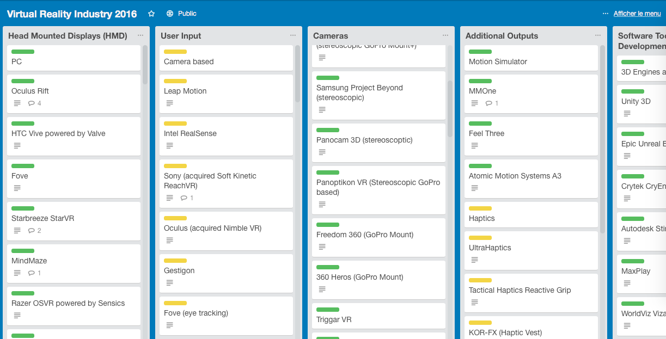
Task: Click description icon on Intel RealSense card
Action: pos(169,146)
